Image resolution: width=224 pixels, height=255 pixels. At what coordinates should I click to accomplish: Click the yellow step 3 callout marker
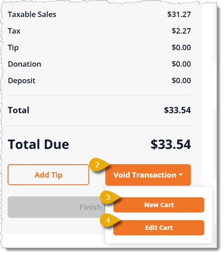point(108,197)
